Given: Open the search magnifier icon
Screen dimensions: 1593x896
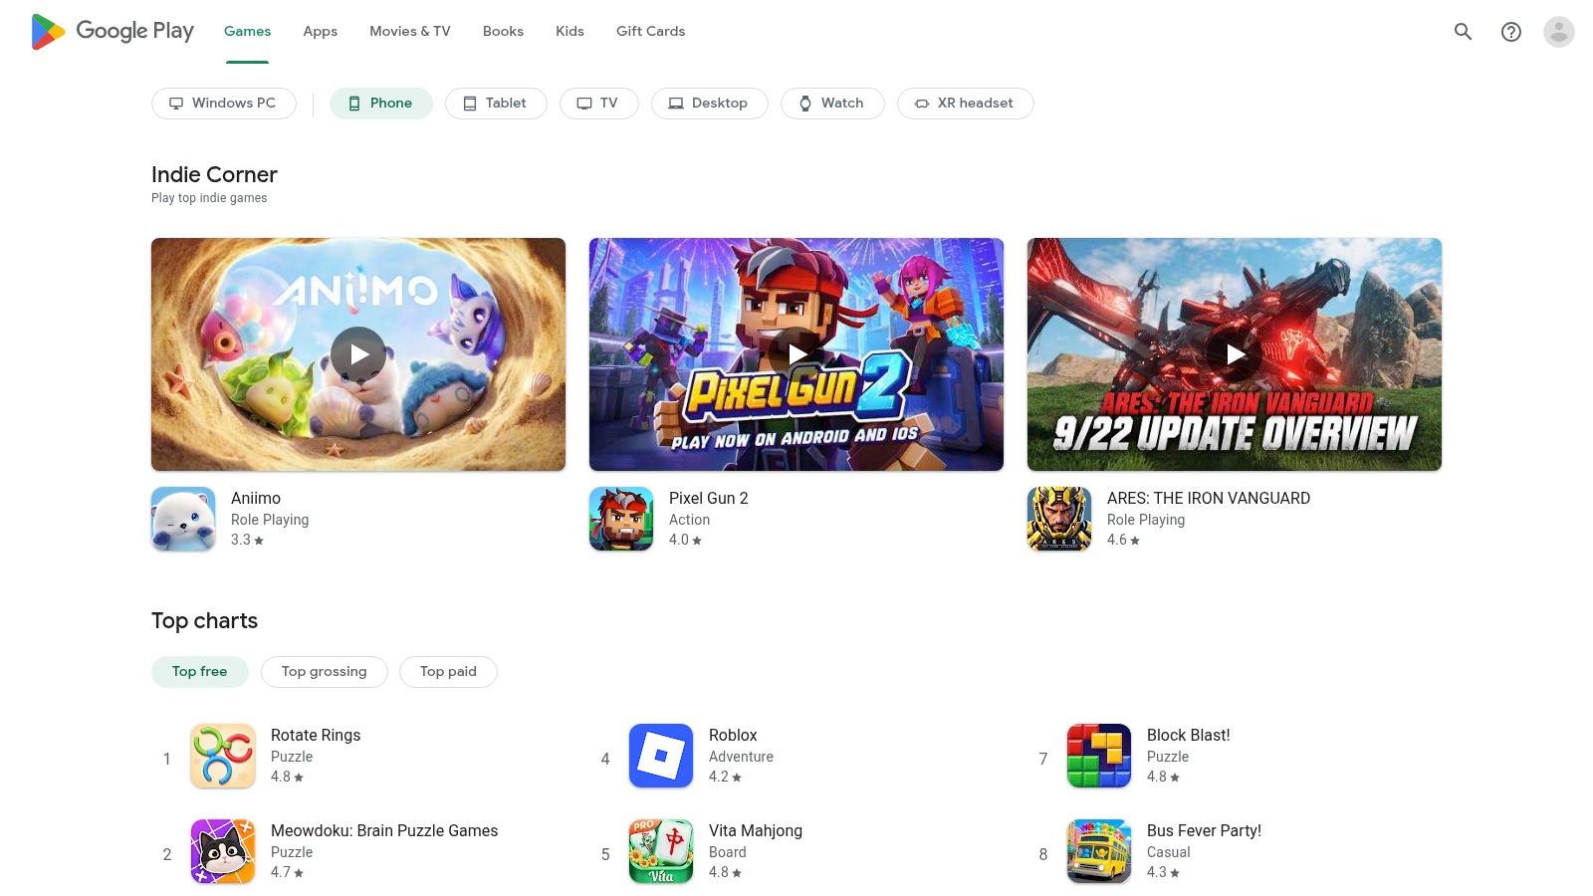Looking at the screenshot, I should [1463, 32].
